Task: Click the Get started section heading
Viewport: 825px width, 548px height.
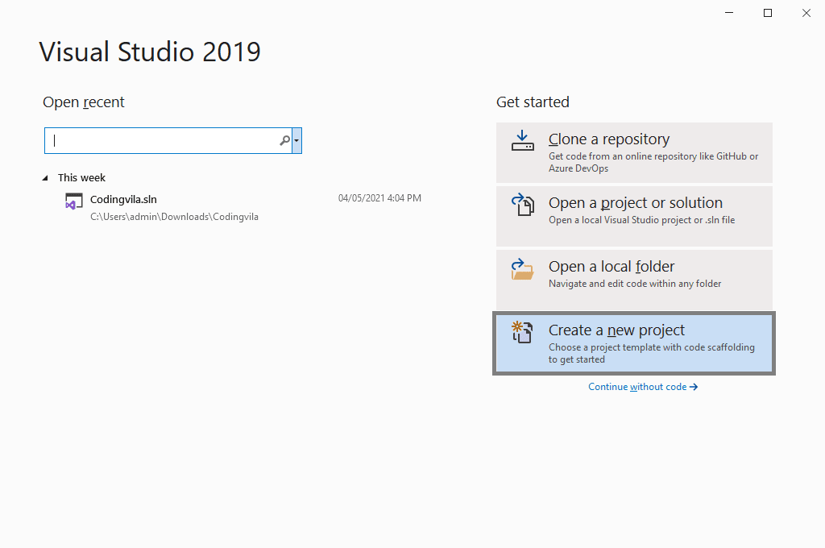Action: pos(533,102)
